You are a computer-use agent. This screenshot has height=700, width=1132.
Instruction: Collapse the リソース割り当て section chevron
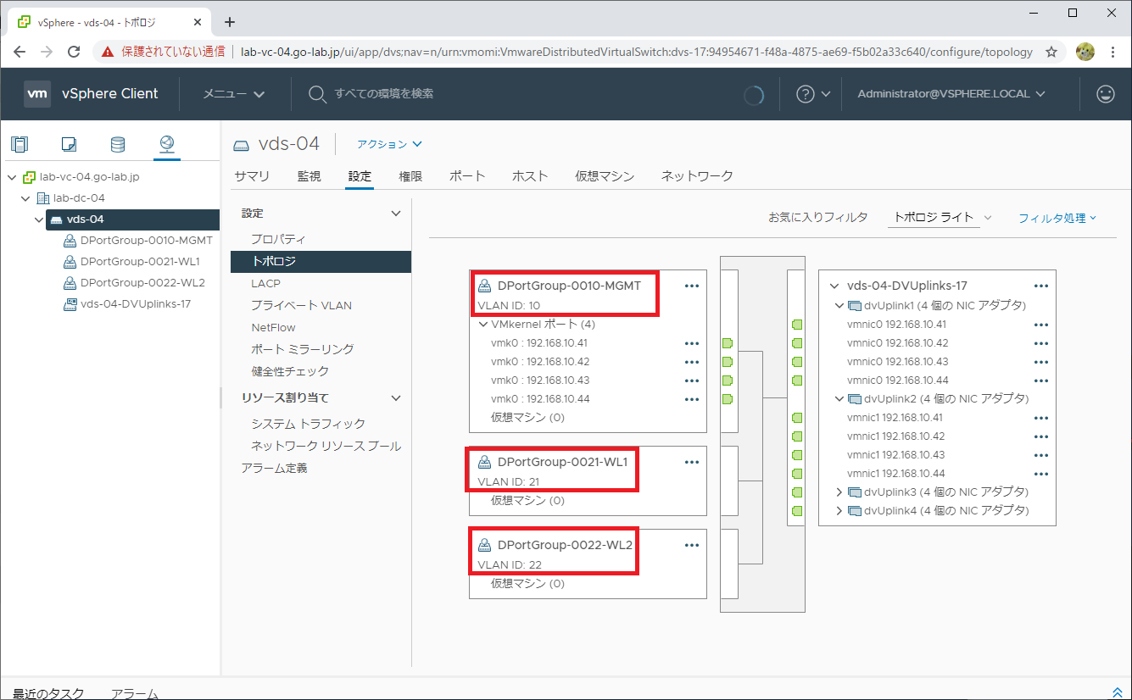coord(395,398)
